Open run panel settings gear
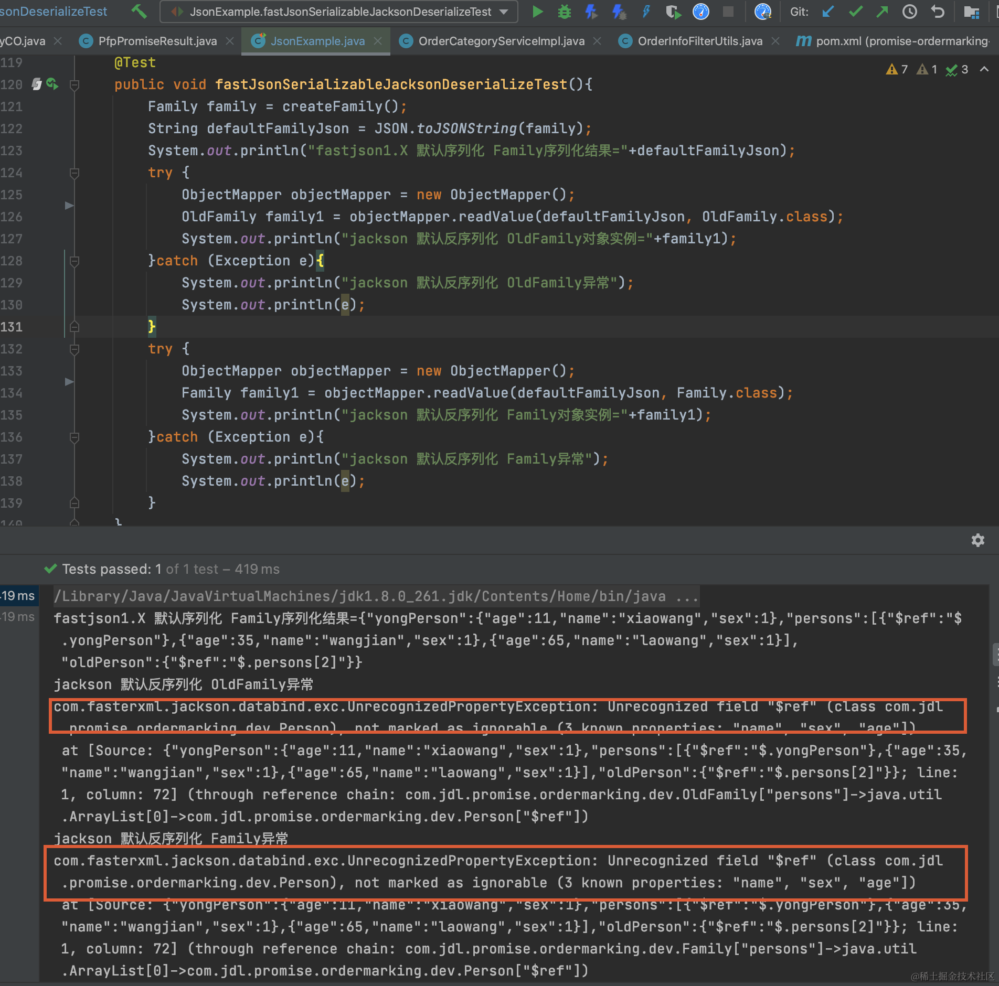Image resolution: width=999 pixels, height=986 pixels. click(x=977, y=540)
